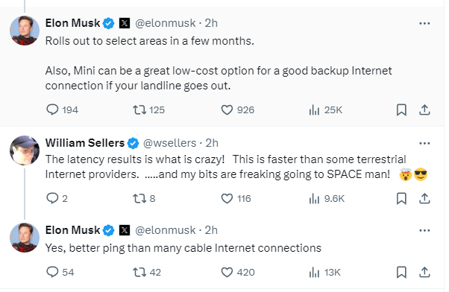The width and height of the screenshot is (449, 292).
Task: Share the better ping tweet
Action: pos(424,272)
